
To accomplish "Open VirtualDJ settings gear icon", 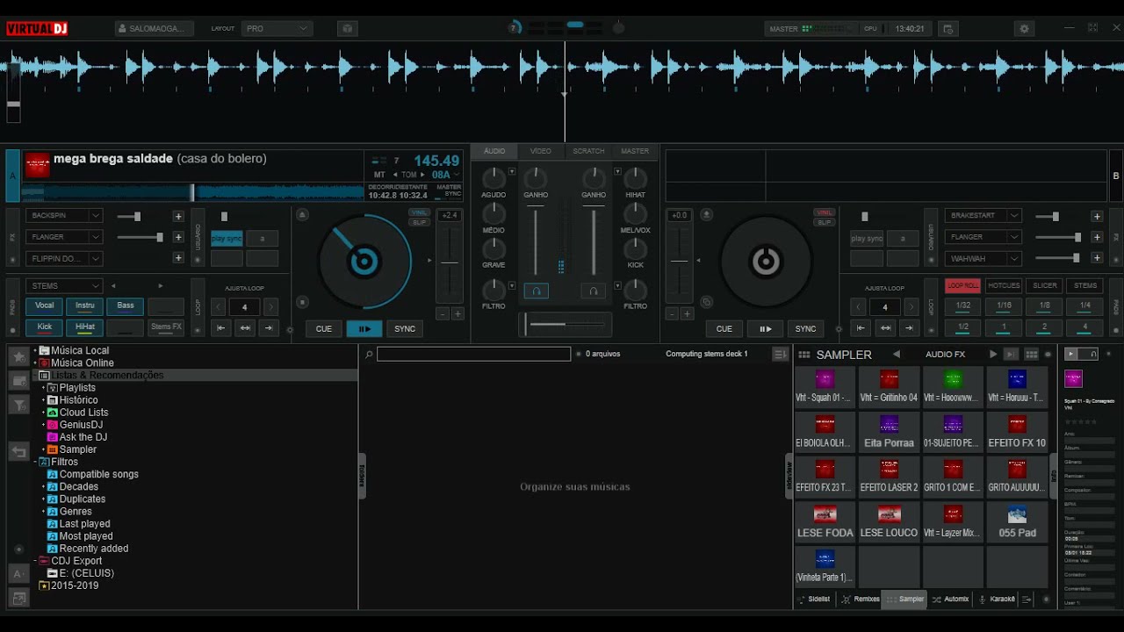I will [1024, 29].
